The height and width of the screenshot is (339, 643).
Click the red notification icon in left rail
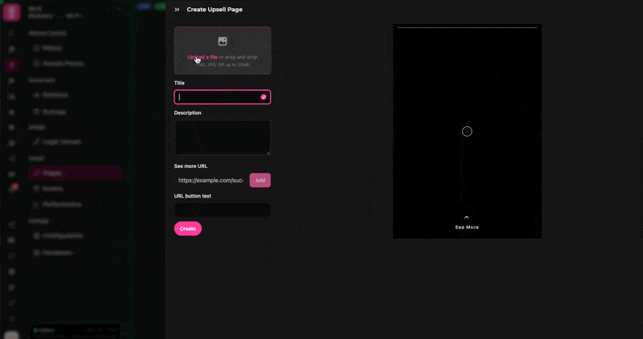pos(12,188)
